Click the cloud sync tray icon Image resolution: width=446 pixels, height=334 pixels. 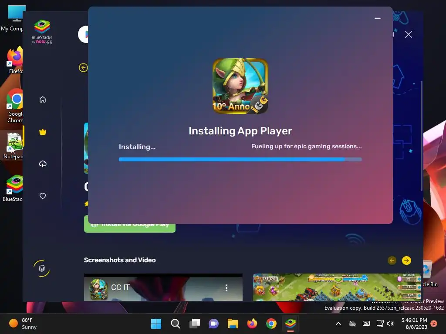pyautogui.click(x=352, y=324)
